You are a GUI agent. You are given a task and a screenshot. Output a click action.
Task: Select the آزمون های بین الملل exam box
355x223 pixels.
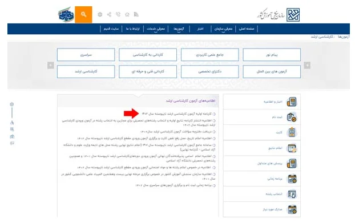click(272, 71)
